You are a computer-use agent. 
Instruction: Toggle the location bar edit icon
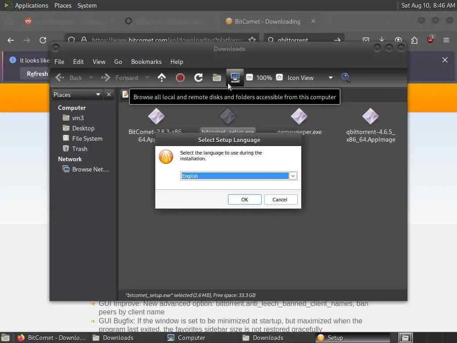(x=125, y=94)
